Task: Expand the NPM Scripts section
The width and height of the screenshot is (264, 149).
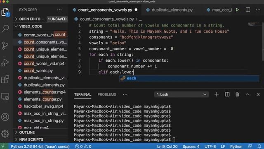Action: [x=41, y=139]
